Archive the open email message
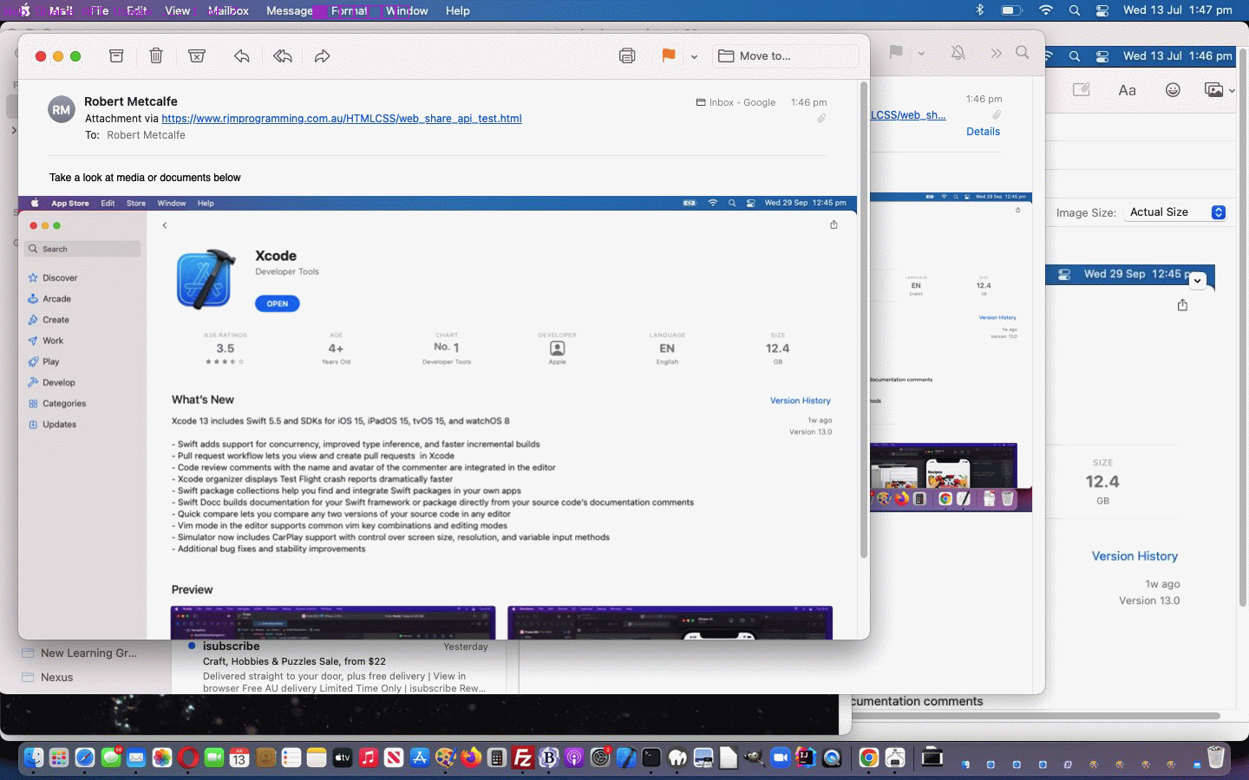This screenshot has height=780, width=1249. (116, 55)
